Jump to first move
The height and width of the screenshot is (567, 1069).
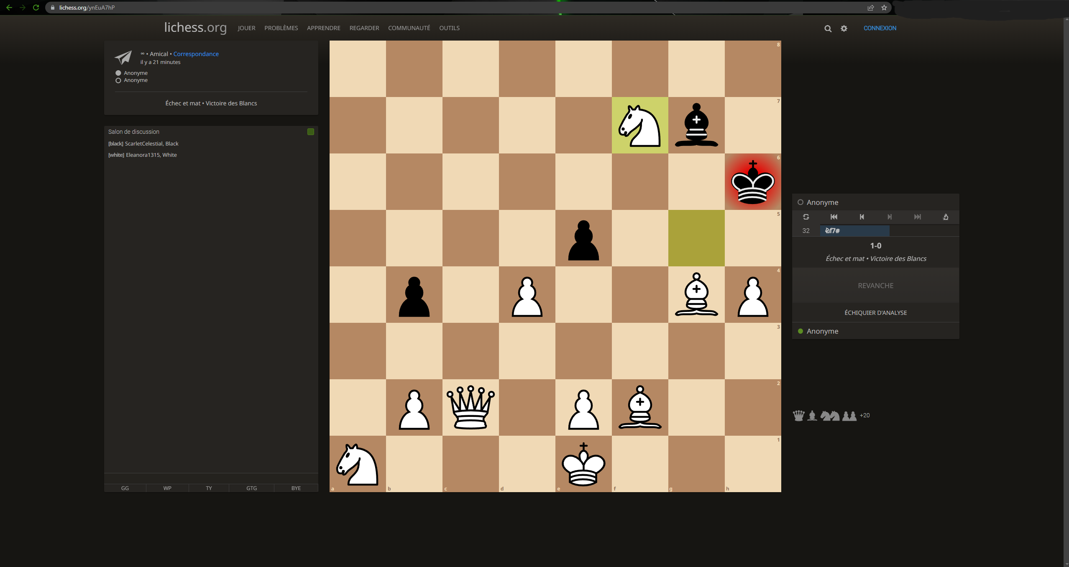coord(834,217)
